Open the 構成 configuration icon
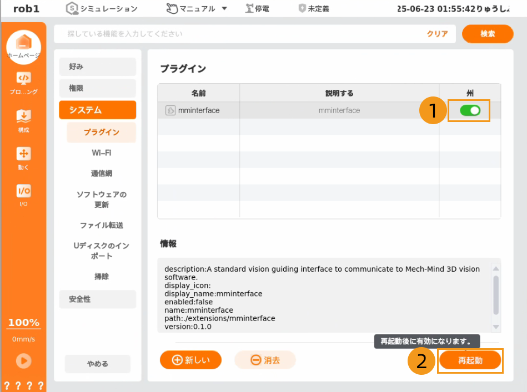Image resolution: width=527 pixels, height=392 pixels. click(x=23, y=116)
